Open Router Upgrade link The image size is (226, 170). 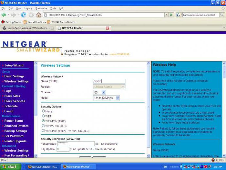click(15, 141)
